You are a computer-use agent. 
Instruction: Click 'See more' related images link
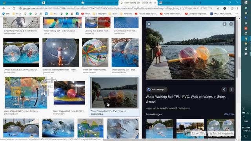[229, 114]
